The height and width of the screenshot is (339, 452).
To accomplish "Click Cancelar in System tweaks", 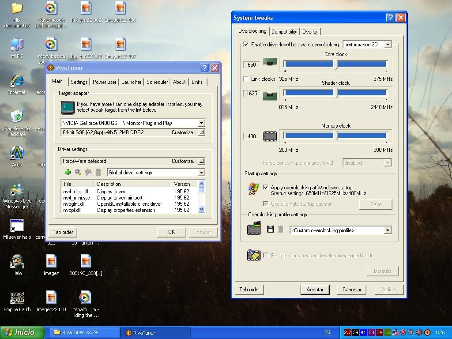I will point(352,290).
